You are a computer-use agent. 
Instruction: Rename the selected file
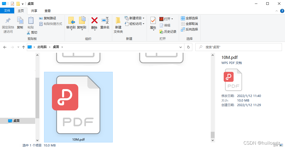coord(105,23)
